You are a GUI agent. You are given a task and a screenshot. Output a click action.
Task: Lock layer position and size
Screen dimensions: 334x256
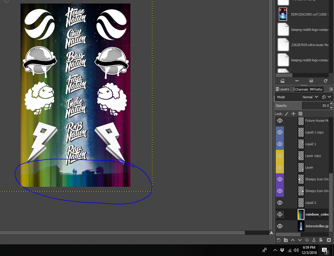[x=293, y=114]
